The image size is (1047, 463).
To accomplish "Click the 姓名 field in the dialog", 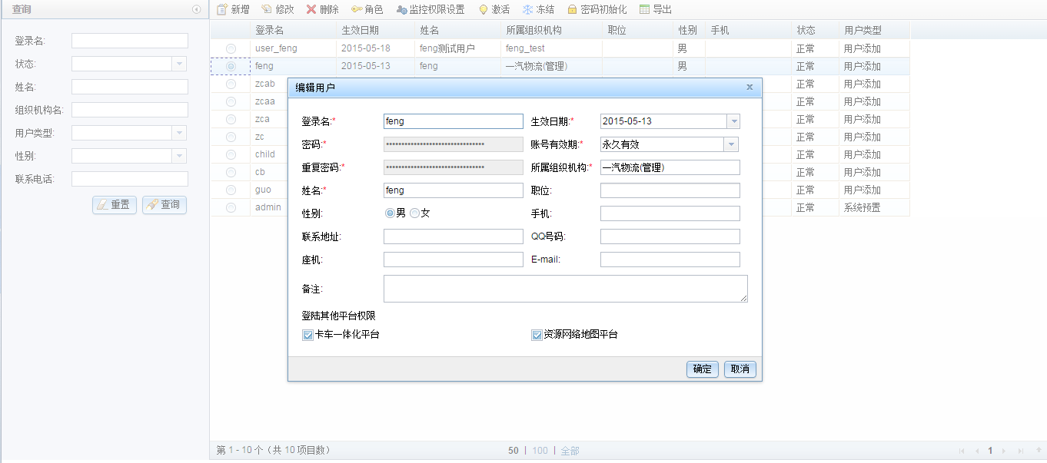I will [454, 190].
